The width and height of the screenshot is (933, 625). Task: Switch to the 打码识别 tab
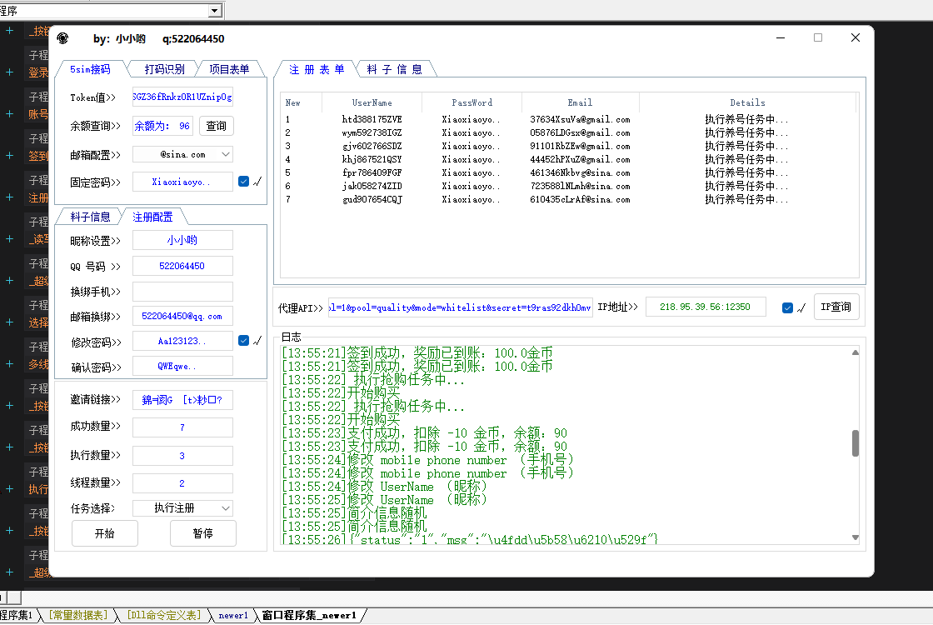[164, 69]
